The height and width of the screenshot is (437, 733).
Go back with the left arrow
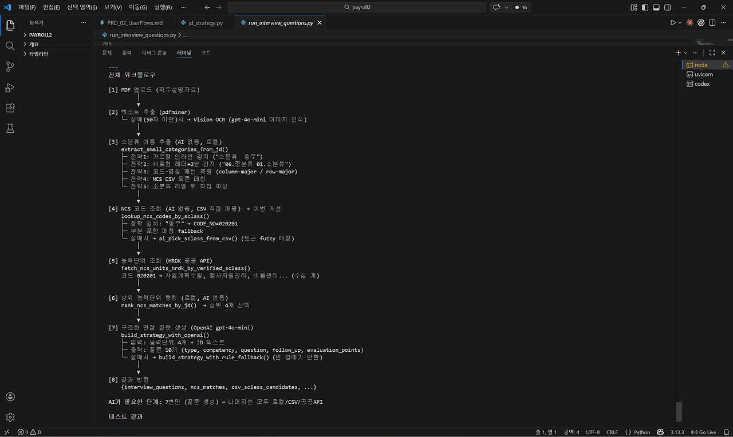tap(207, 7)
